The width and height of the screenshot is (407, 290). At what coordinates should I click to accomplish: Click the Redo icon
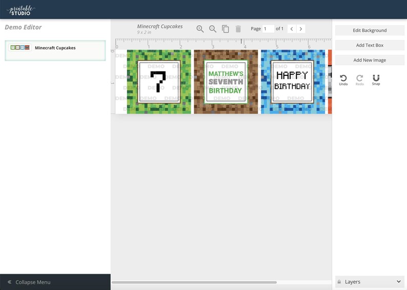click(359, 80)
